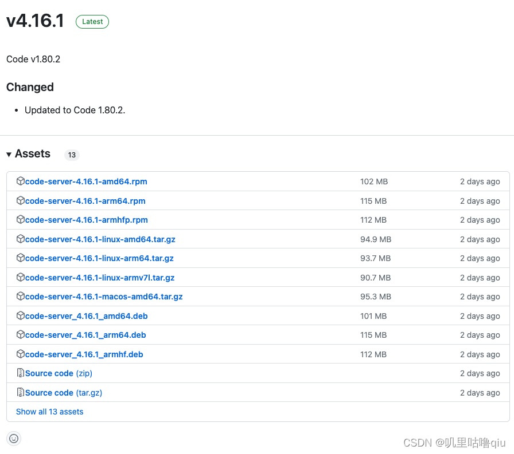The height and width of the screenshot is (454, 514).
Task: Click the 101 MB size value
Action: point(373,316)
